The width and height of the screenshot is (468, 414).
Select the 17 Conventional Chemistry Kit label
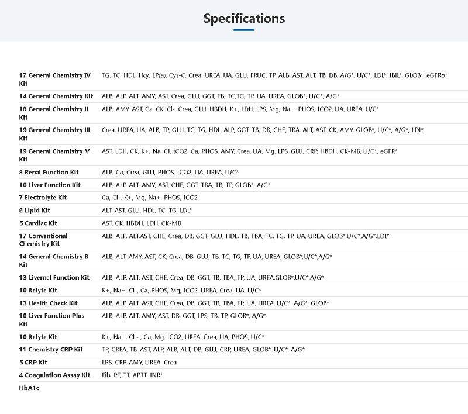coord(43,240)
